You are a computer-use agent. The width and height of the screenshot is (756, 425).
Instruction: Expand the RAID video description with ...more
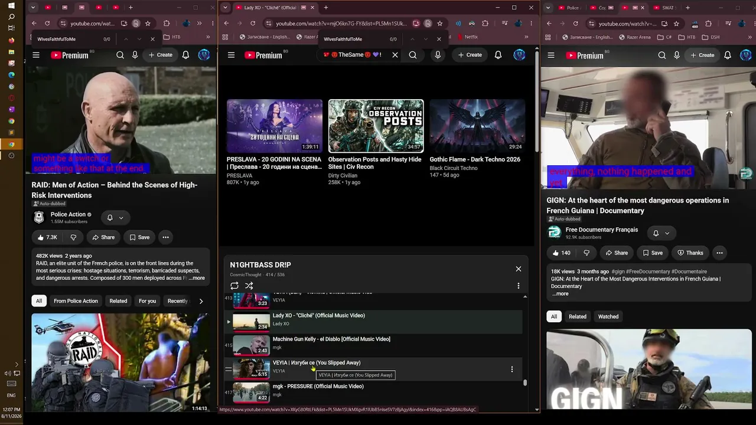[x=197, y=278]
